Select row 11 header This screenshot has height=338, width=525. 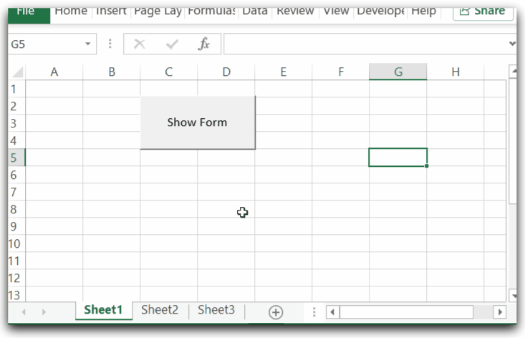click(16, 261)
